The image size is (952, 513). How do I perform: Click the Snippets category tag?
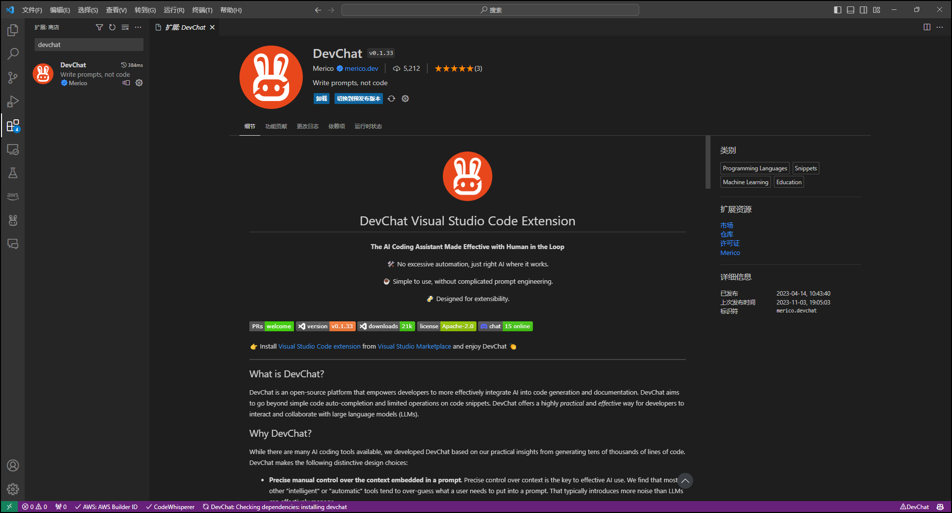806,168
